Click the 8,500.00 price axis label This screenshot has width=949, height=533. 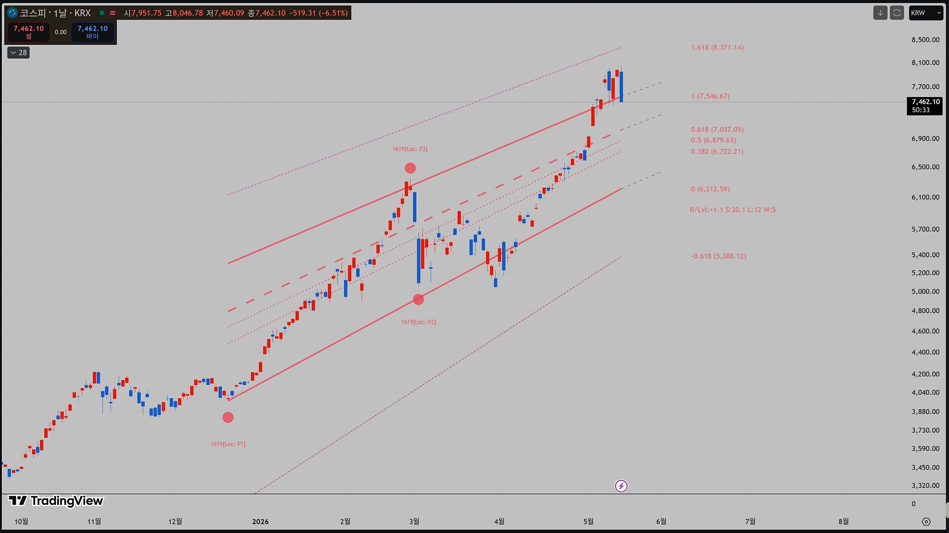[x=925, y=40]
